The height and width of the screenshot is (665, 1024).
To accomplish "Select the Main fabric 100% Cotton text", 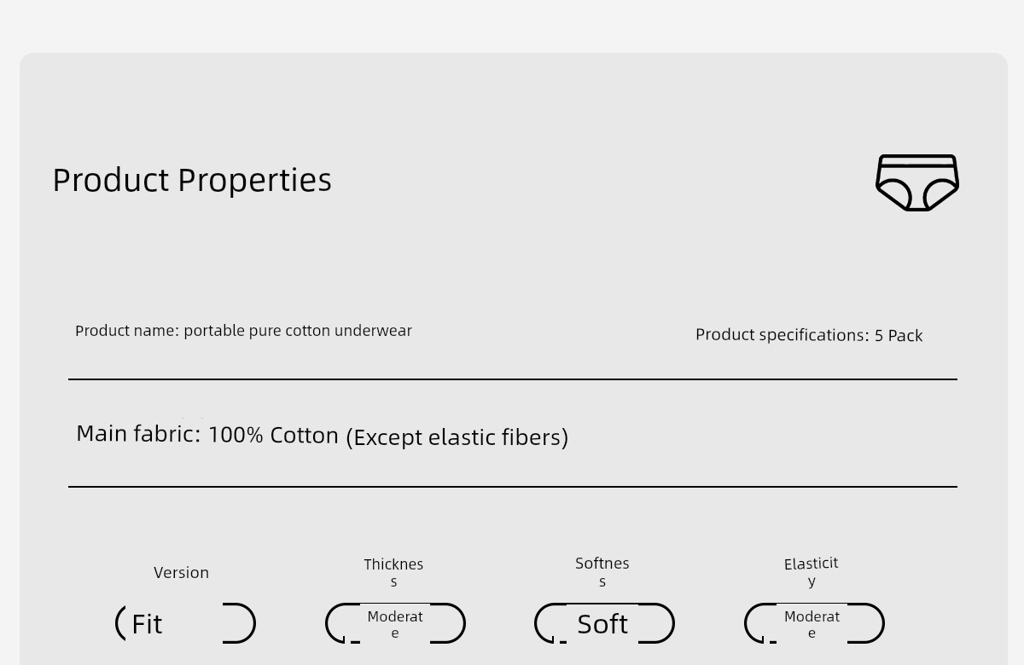I will 207,434.
